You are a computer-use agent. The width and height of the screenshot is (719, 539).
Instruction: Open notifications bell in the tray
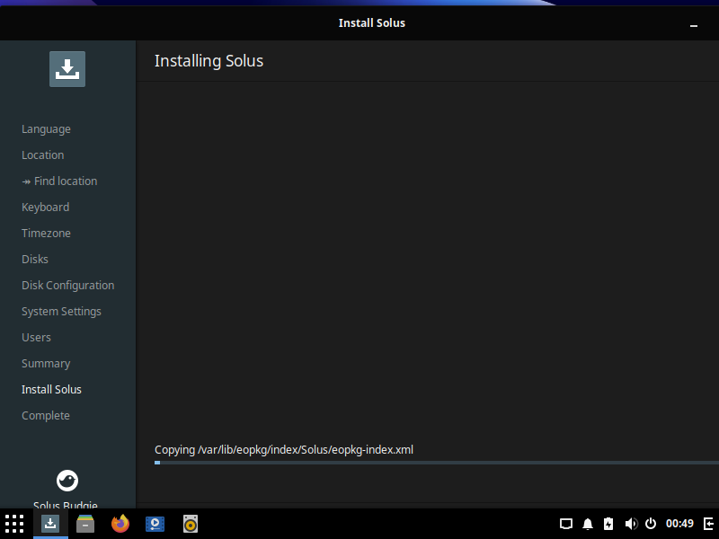(x=588, y=524)
